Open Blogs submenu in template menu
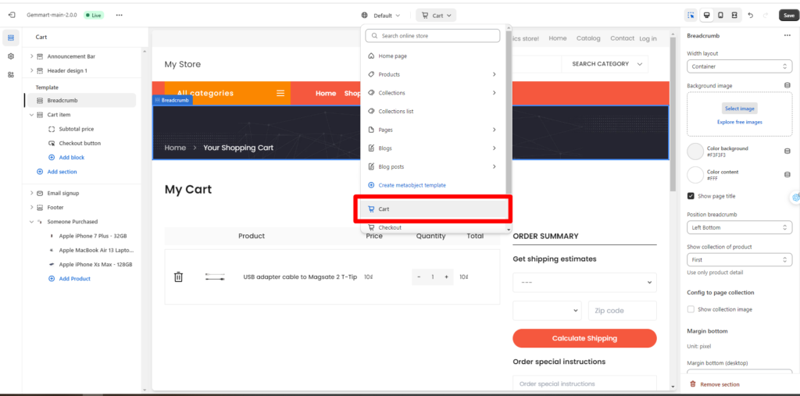This screenshot has width=800, height=396. point(434,148)
